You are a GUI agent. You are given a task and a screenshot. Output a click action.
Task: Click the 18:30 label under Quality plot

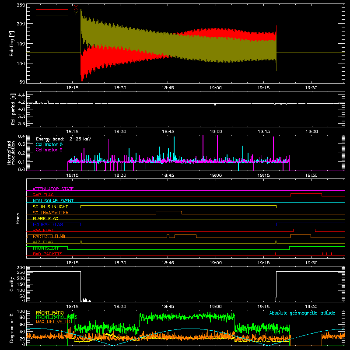(x=120, y=307)
